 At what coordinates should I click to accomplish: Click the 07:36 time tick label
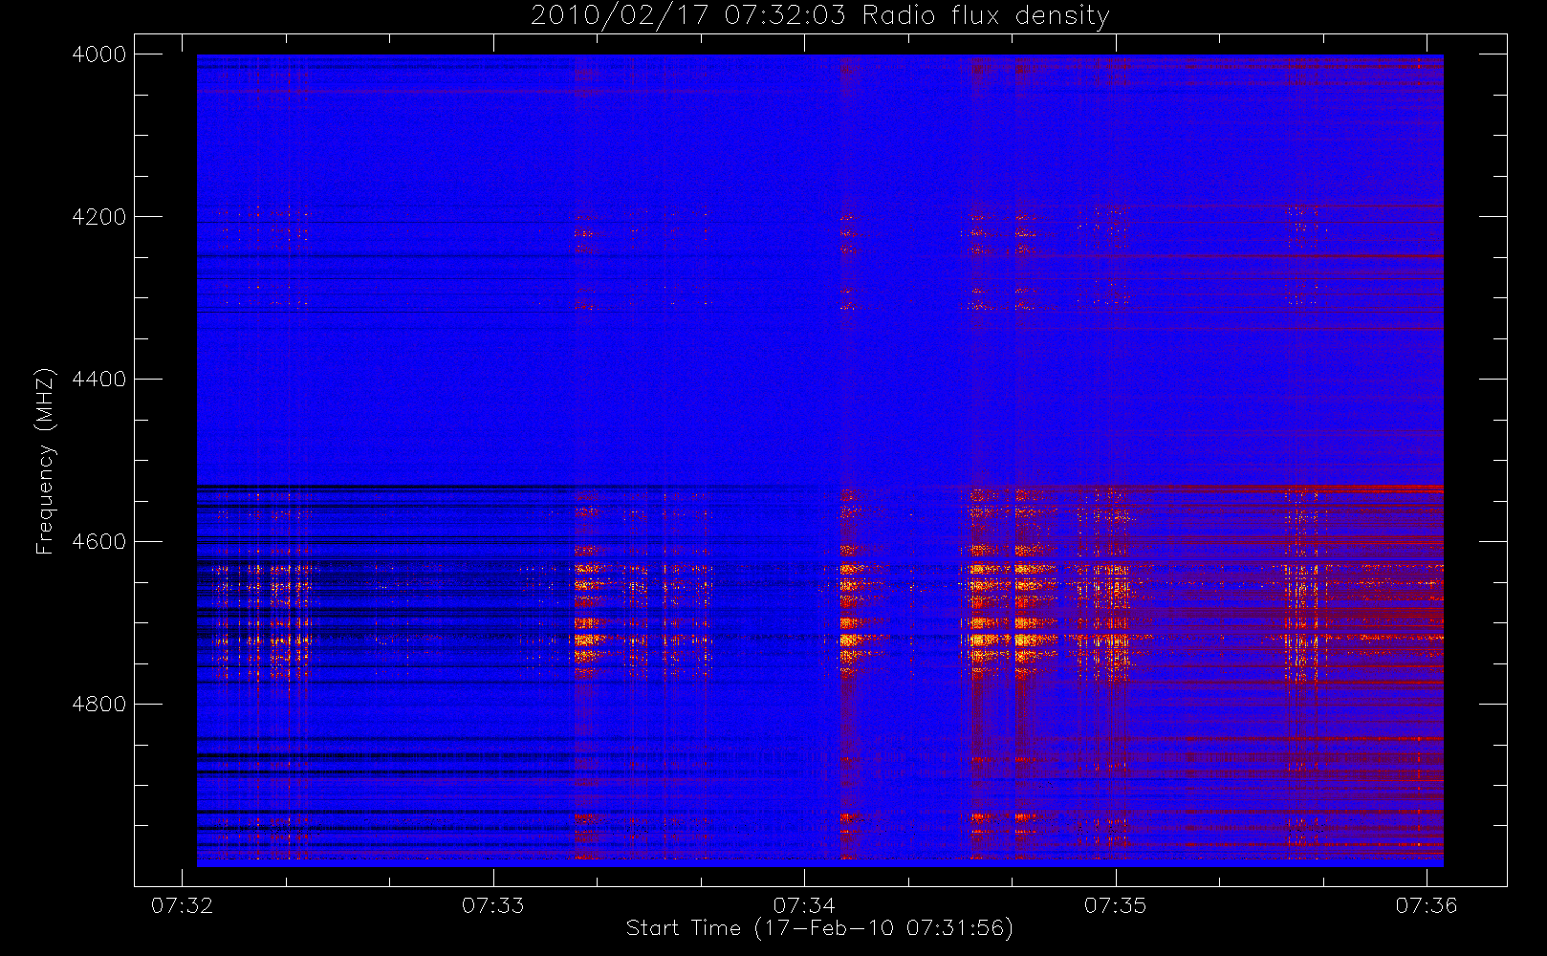click(x=1427, y=905)
